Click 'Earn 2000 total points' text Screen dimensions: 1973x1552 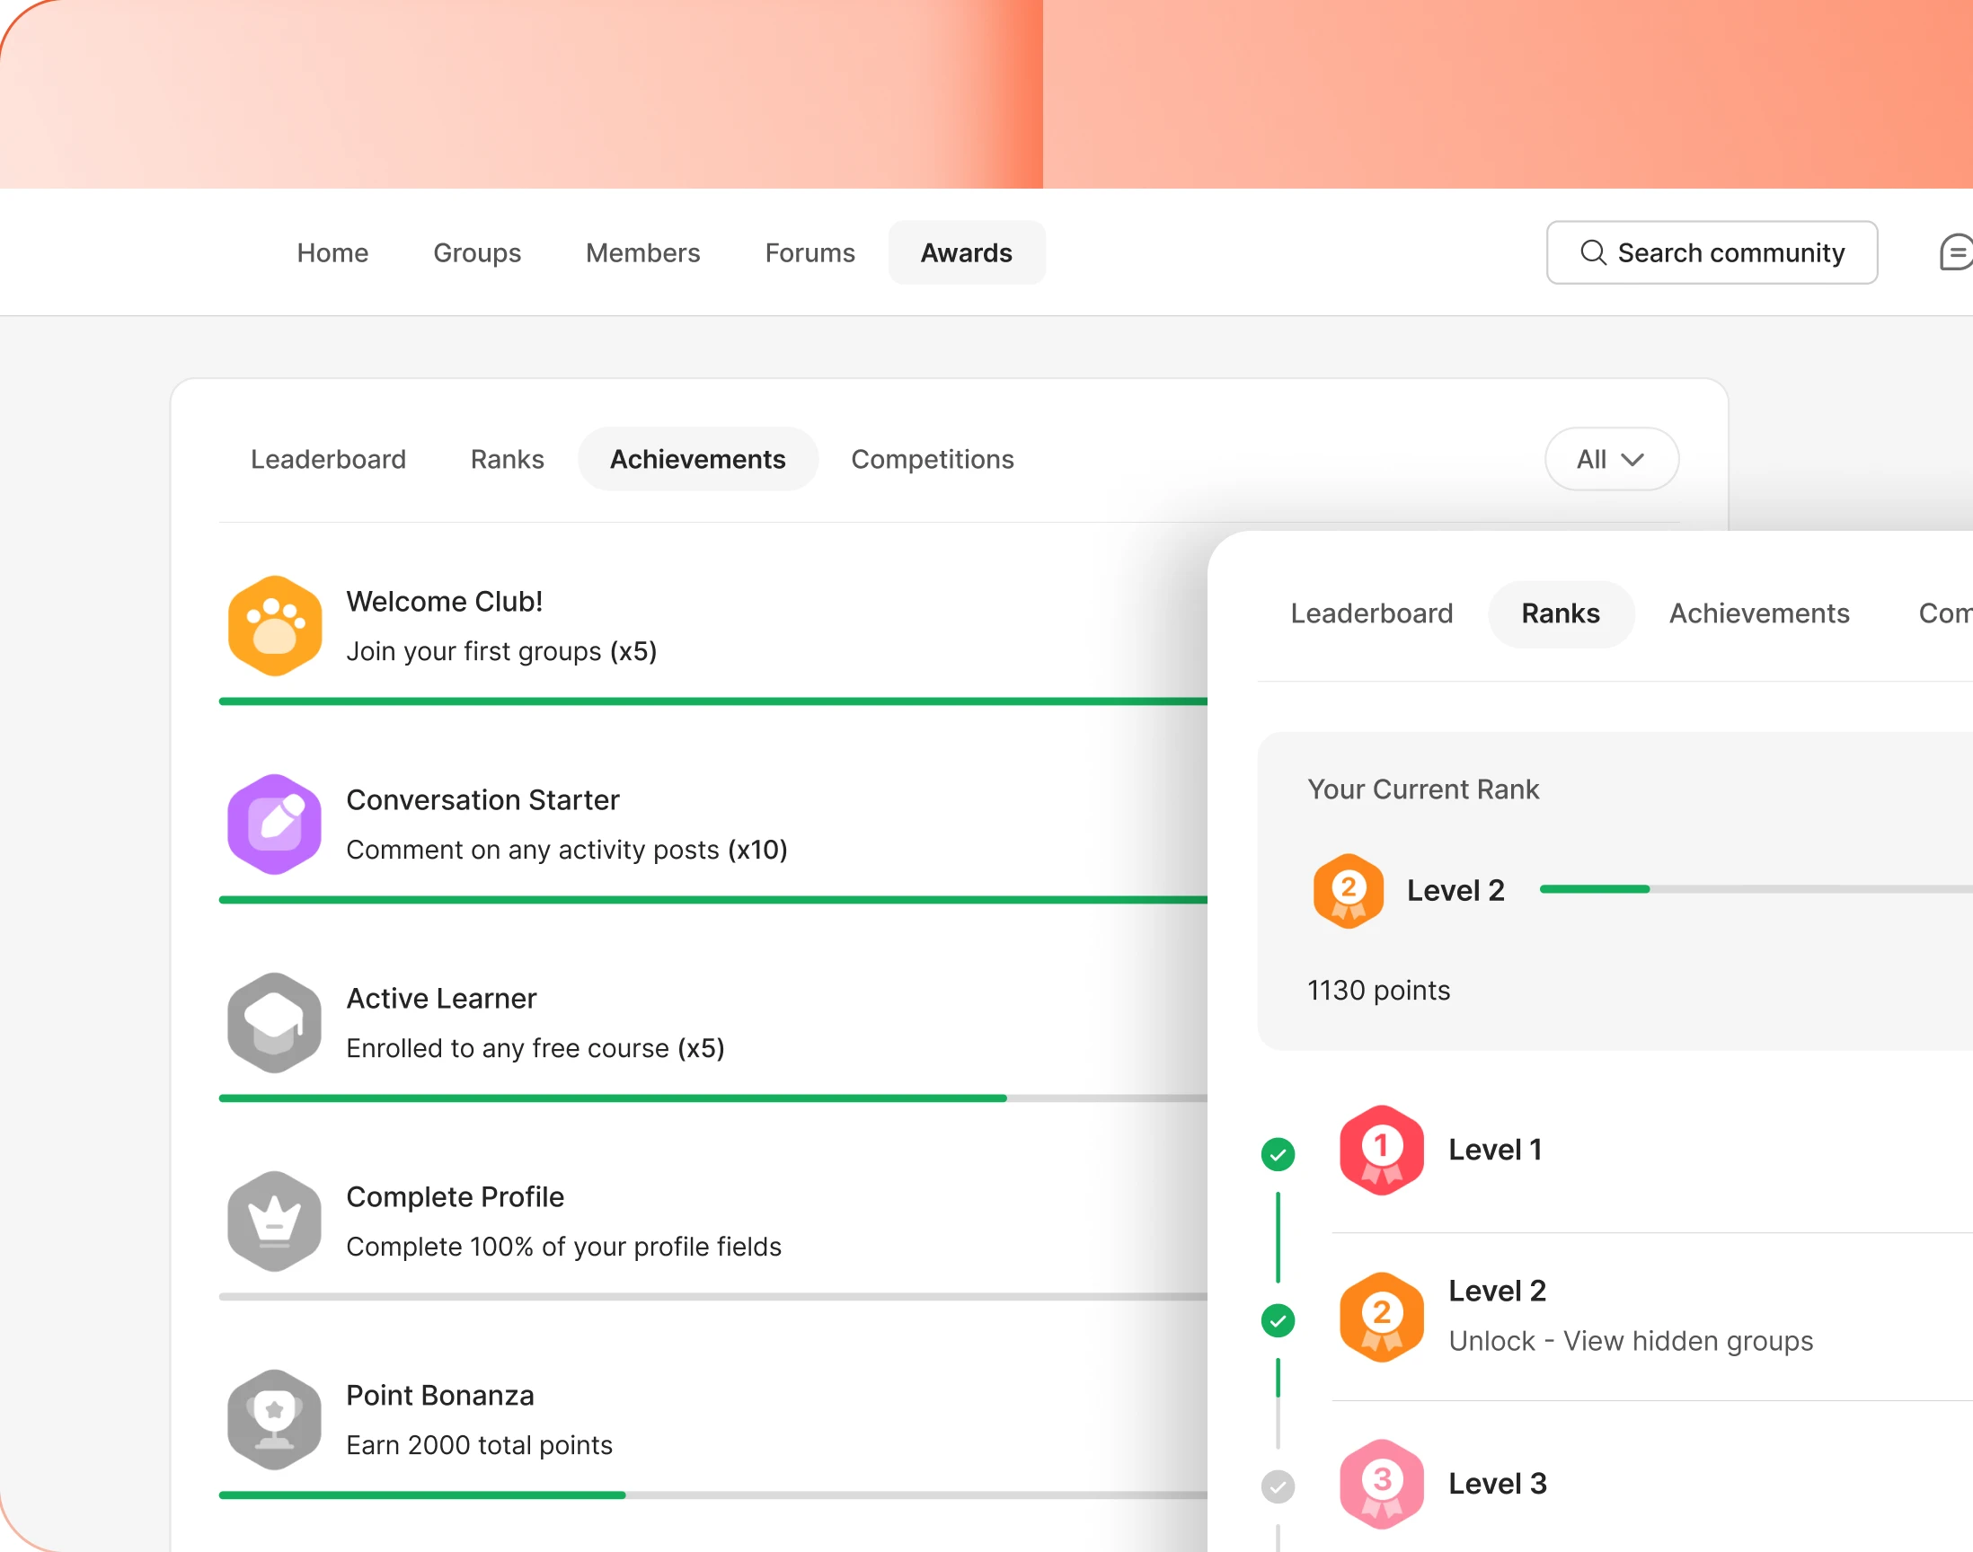pyautogui.click(x=479, y=1445)
